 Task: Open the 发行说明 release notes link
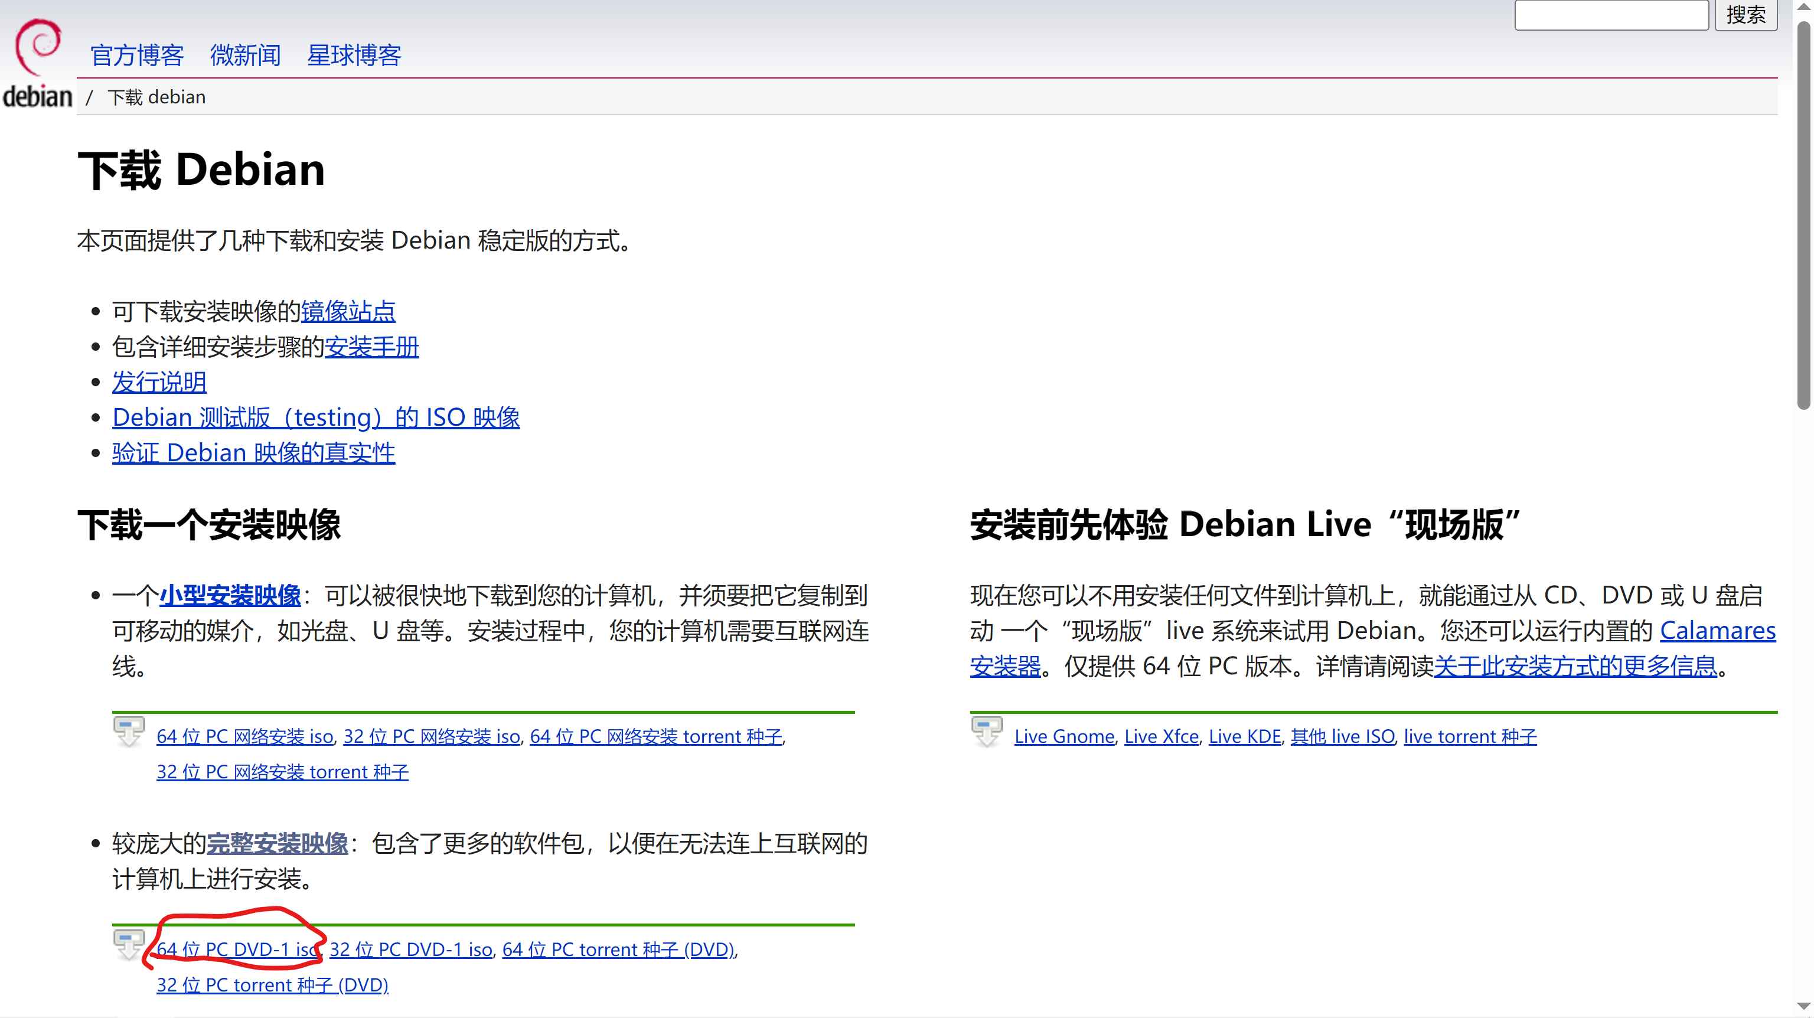point(159,381)
